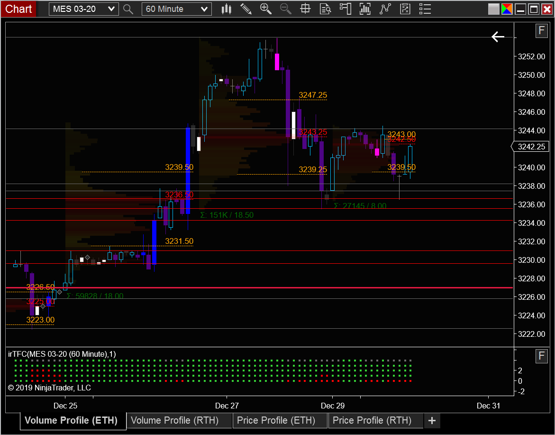
Task: Open the data series bars icon
Action: (x=364, y=9)
